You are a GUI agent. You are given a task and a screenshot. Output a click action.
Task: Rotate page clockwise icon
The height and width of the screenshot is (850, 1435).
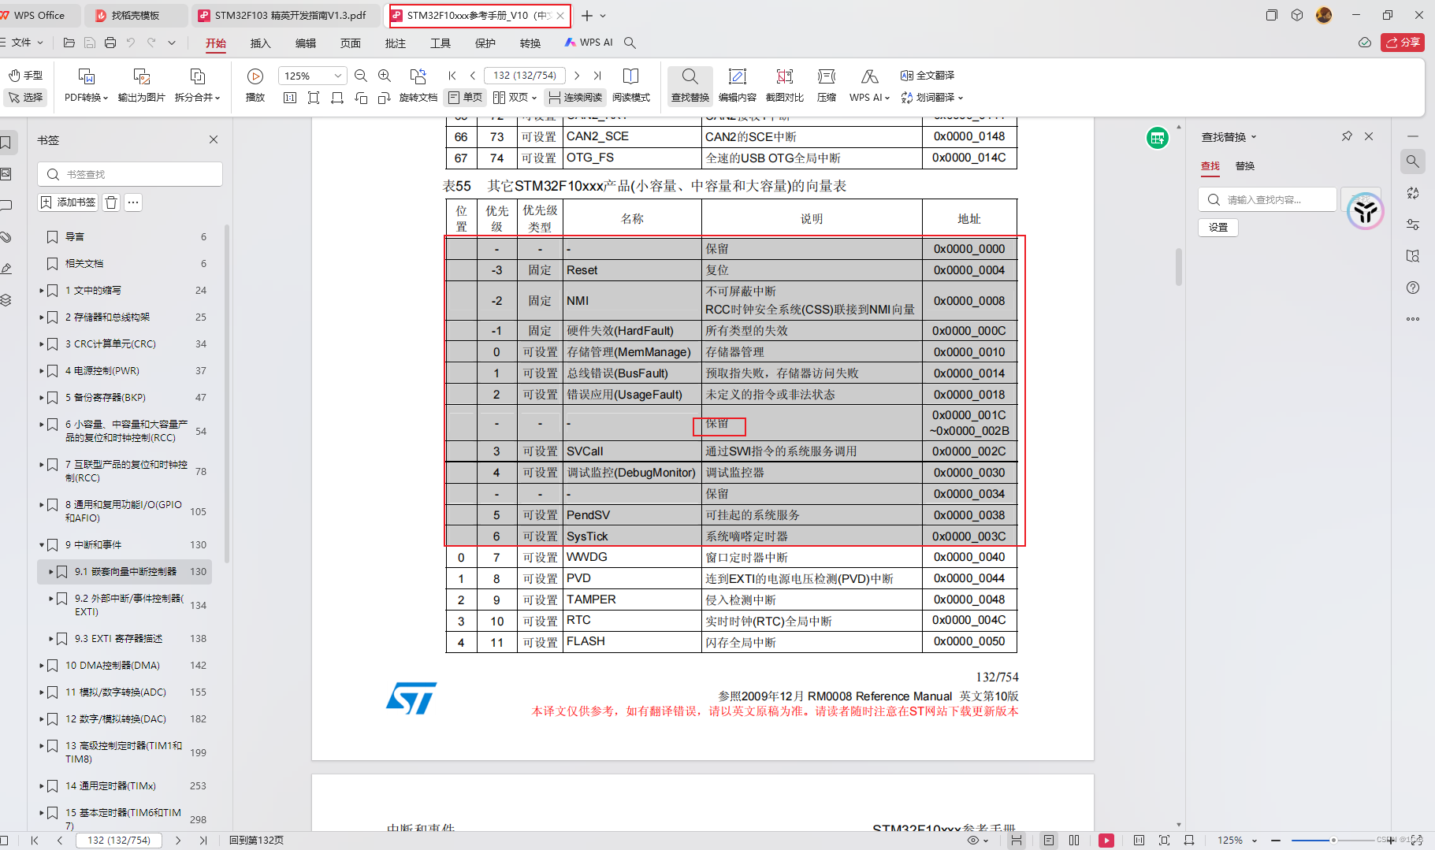(x=385, y=98)
